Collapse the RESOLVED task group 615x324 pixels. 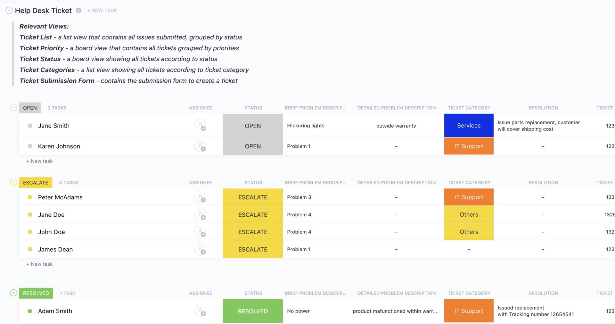point(13,293)
